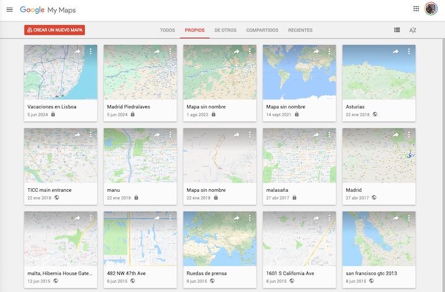Click the Google My Maps logo
The image size is (445, 292).
point(48,10)
